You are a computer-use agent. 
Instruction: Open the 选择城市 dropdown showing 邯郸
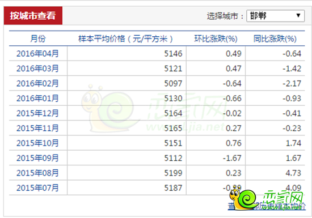(x=275, y=16)
